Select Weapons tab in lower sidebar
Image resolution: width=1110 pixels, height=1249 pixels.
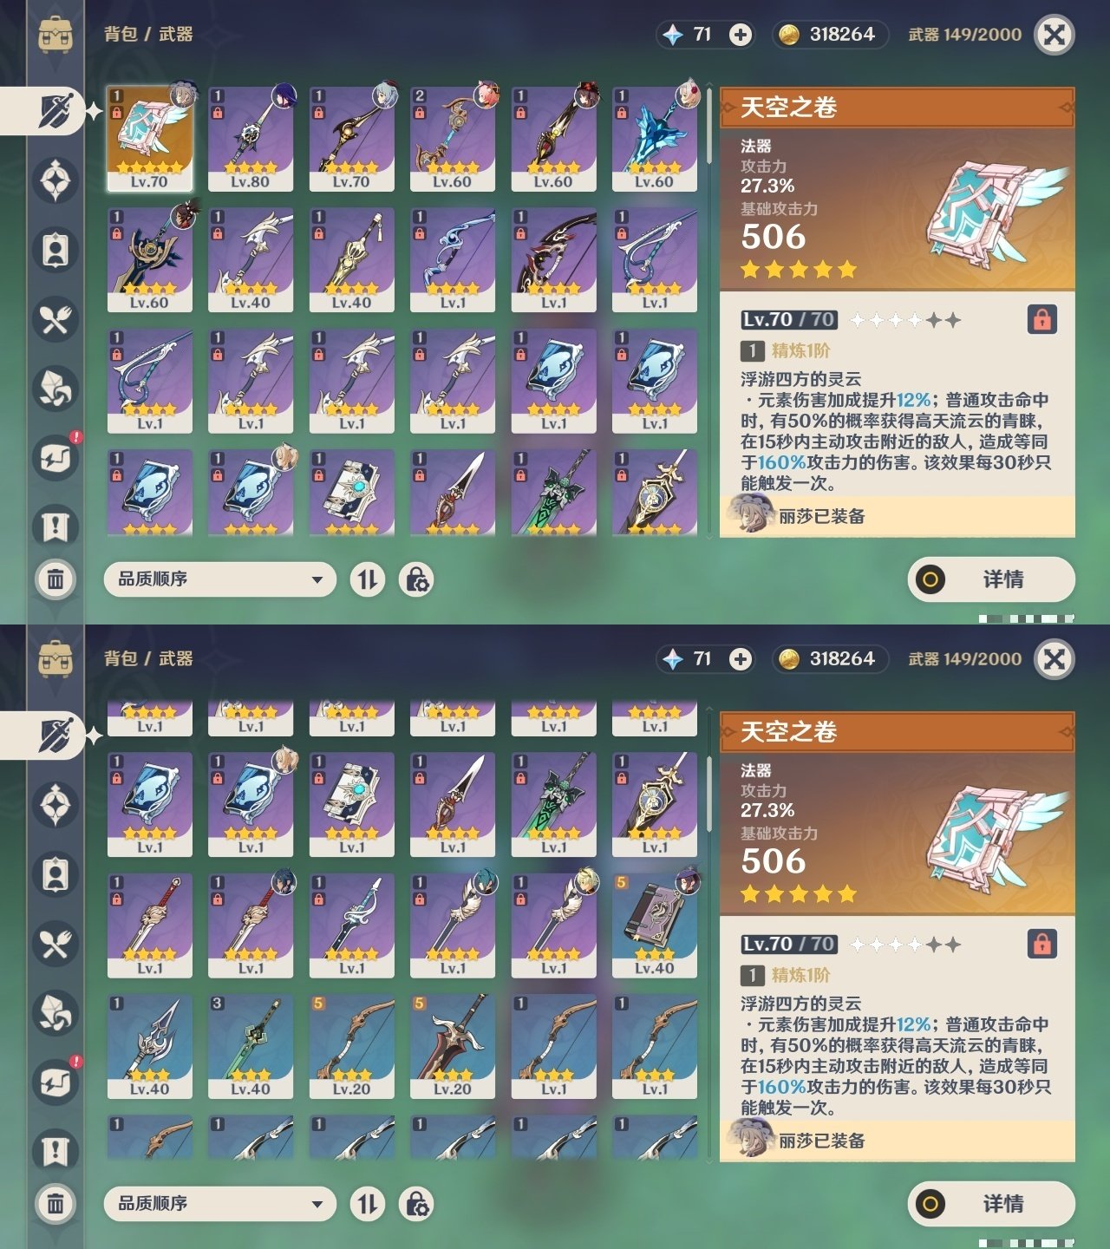(x=57, y=736)
